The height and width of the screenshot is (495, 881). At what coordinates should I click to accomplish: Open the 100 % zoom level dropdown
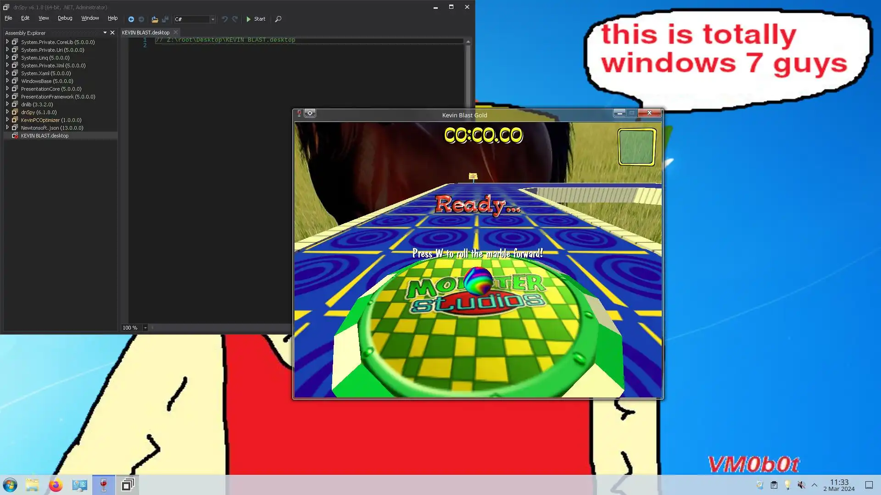(145, 328)
